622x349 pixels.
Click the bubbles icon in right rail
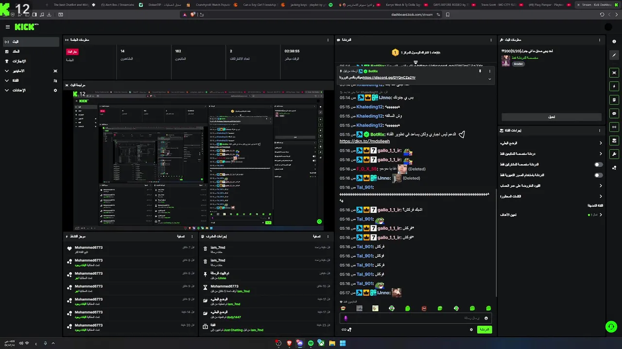pyautogui.click(x=614, y=168)
